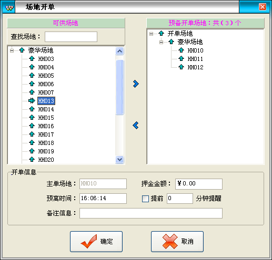
Task: Click the left arrow to remove venue
Action: 136,126
